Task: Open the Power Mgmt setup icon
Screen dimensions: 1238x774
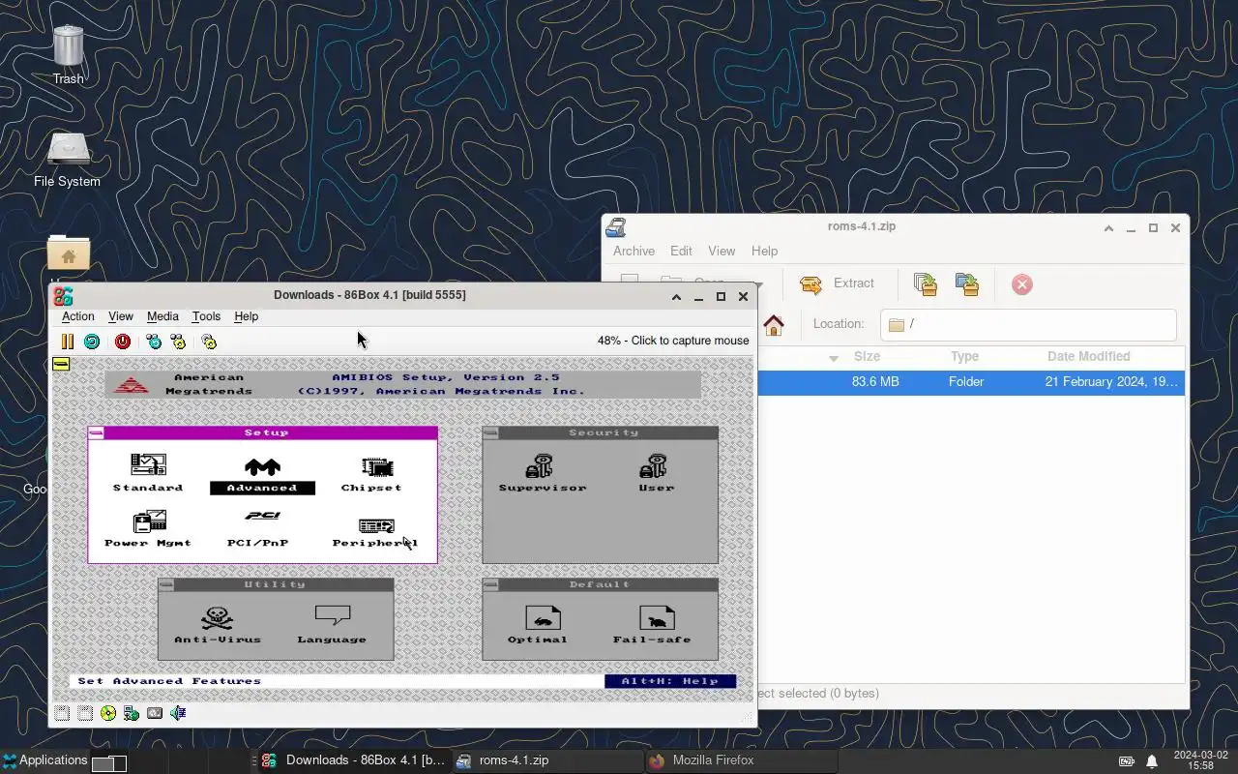Action: pyautogui.click(x=148, y=529)
